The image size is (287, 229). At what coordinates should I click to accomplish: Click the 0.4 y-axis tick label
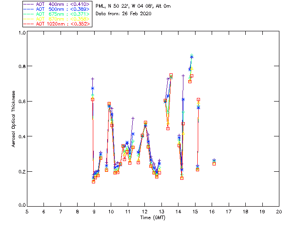coord(22,136)
